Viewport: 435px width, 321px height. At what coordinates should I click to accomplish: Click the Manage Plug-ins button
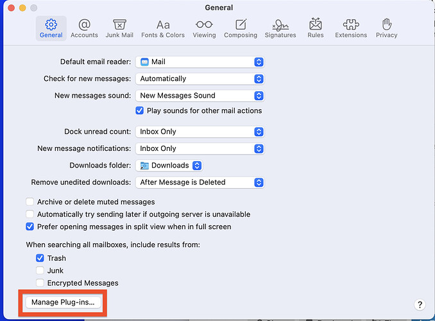[x=63, y=302]
